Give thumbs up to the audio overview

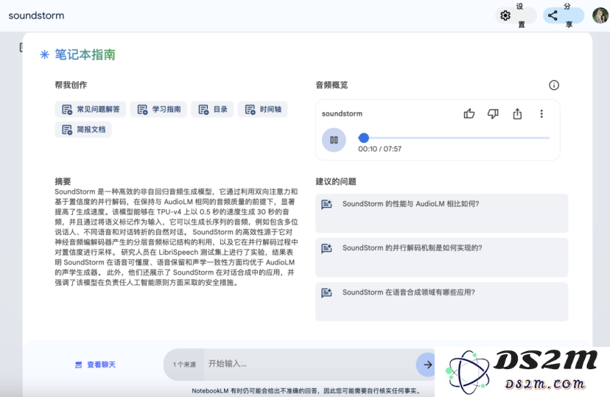click(469, 113)
